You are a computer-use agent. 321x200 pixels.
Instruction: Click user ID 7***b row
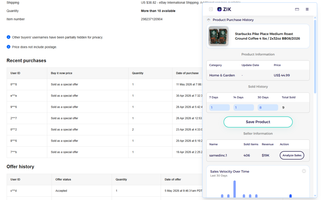click(x=14, y=152)
